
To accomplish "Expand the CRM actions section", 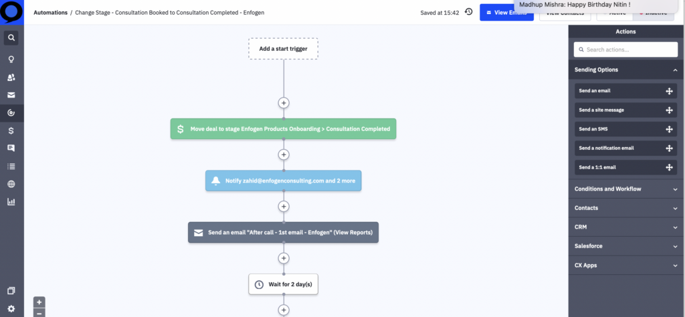I will coord(626,227).
